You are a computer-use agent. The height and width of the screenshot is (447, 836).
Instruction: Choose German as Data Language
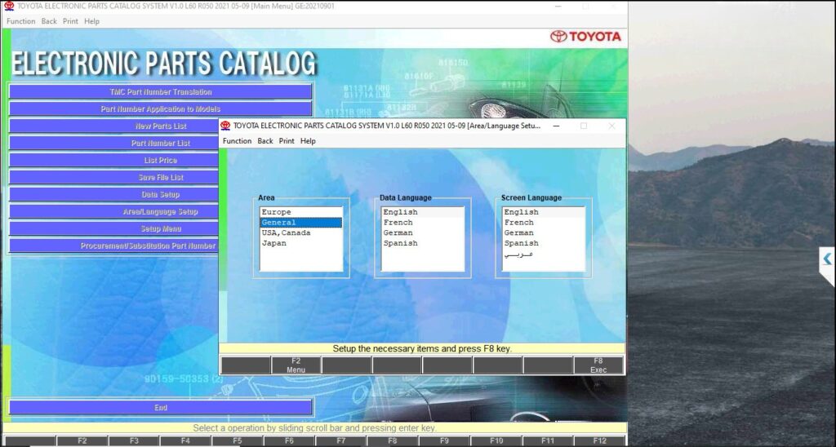pos(423,232)
